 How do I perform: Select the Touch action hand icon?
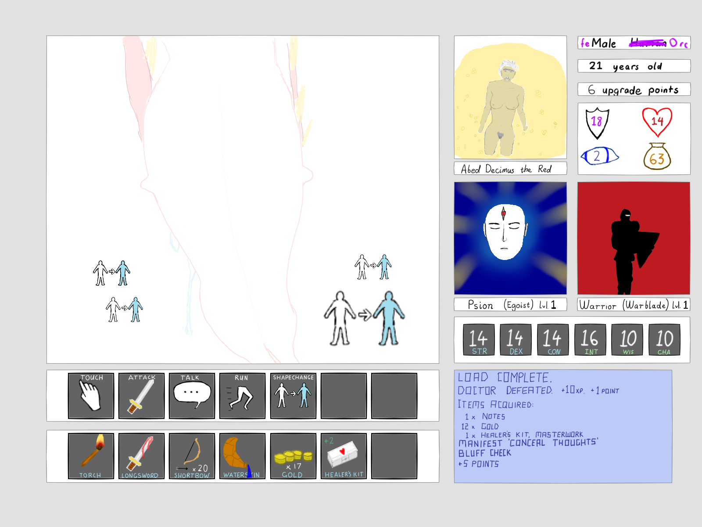click(x=91, y=396)
